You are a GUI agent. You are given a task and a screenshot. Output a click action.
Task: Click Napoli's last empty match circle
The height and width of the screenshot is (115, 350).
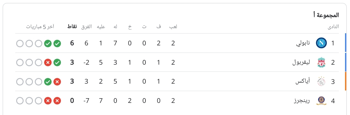point(20,44)
